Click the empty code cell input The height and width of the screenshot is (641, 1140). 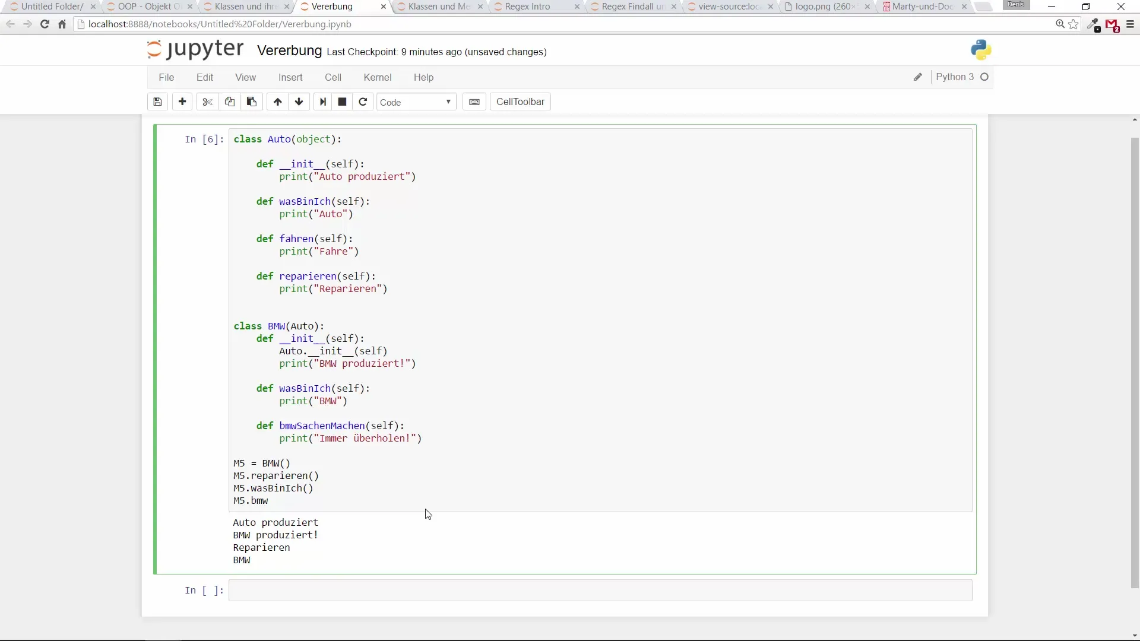pos(600,591)
